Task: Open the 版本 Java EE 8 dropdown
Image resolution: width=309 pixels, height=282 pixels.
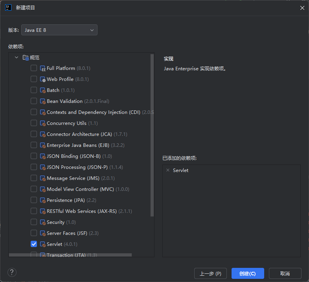Action: 59,30
